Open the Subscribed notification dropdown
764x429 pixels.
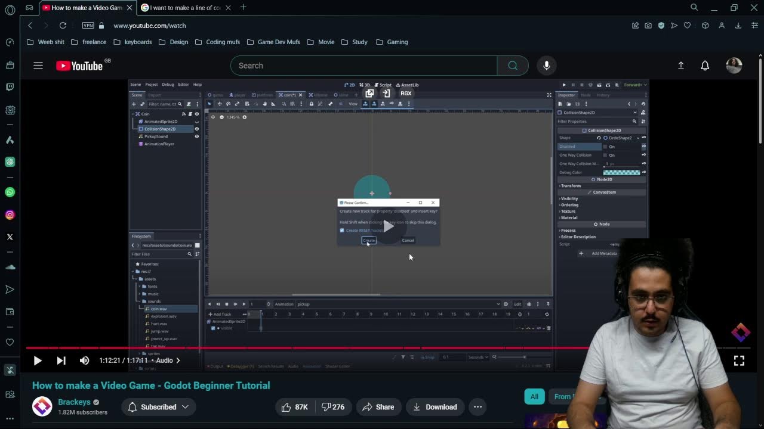[159, 407]
